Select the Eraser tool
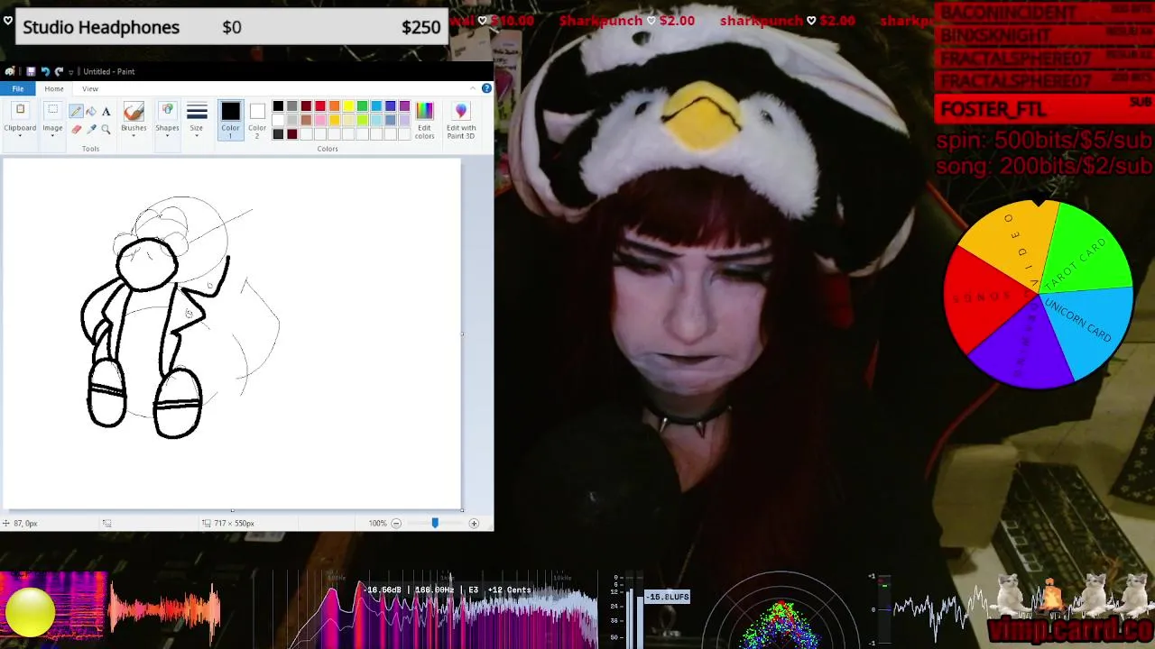 tap(76, 129)
